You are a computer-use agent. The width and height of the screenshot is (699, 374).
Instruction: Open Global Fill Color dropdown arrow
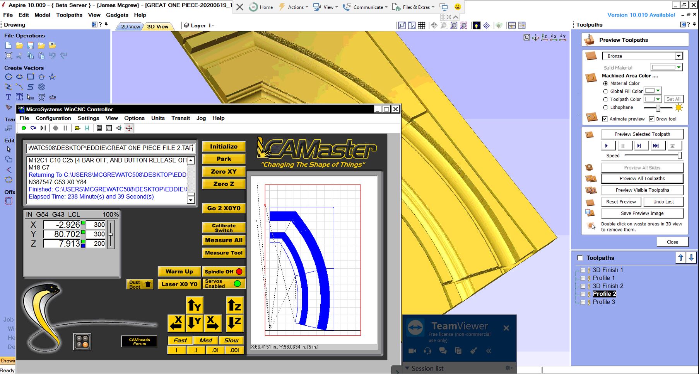658,91
